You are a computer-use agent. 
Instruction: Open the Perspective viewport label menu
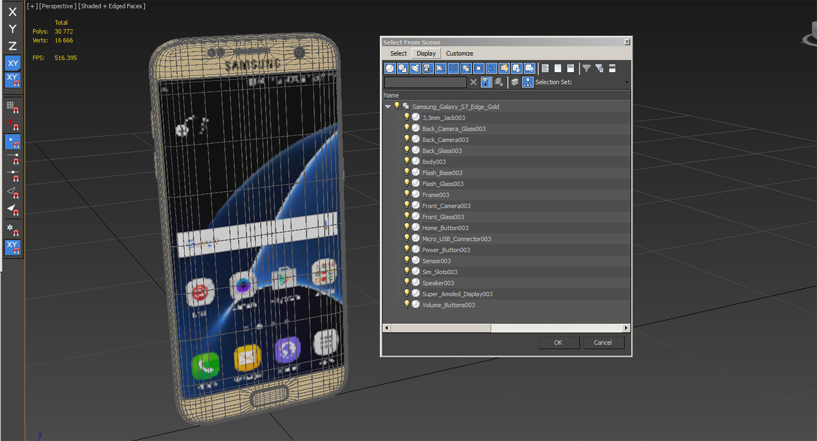point(57,6)
